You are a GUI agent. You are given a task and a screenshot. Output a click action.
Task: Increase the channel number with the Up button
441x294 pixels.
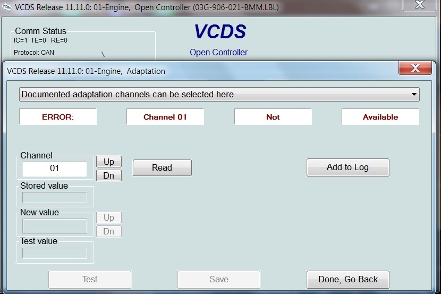108,162
